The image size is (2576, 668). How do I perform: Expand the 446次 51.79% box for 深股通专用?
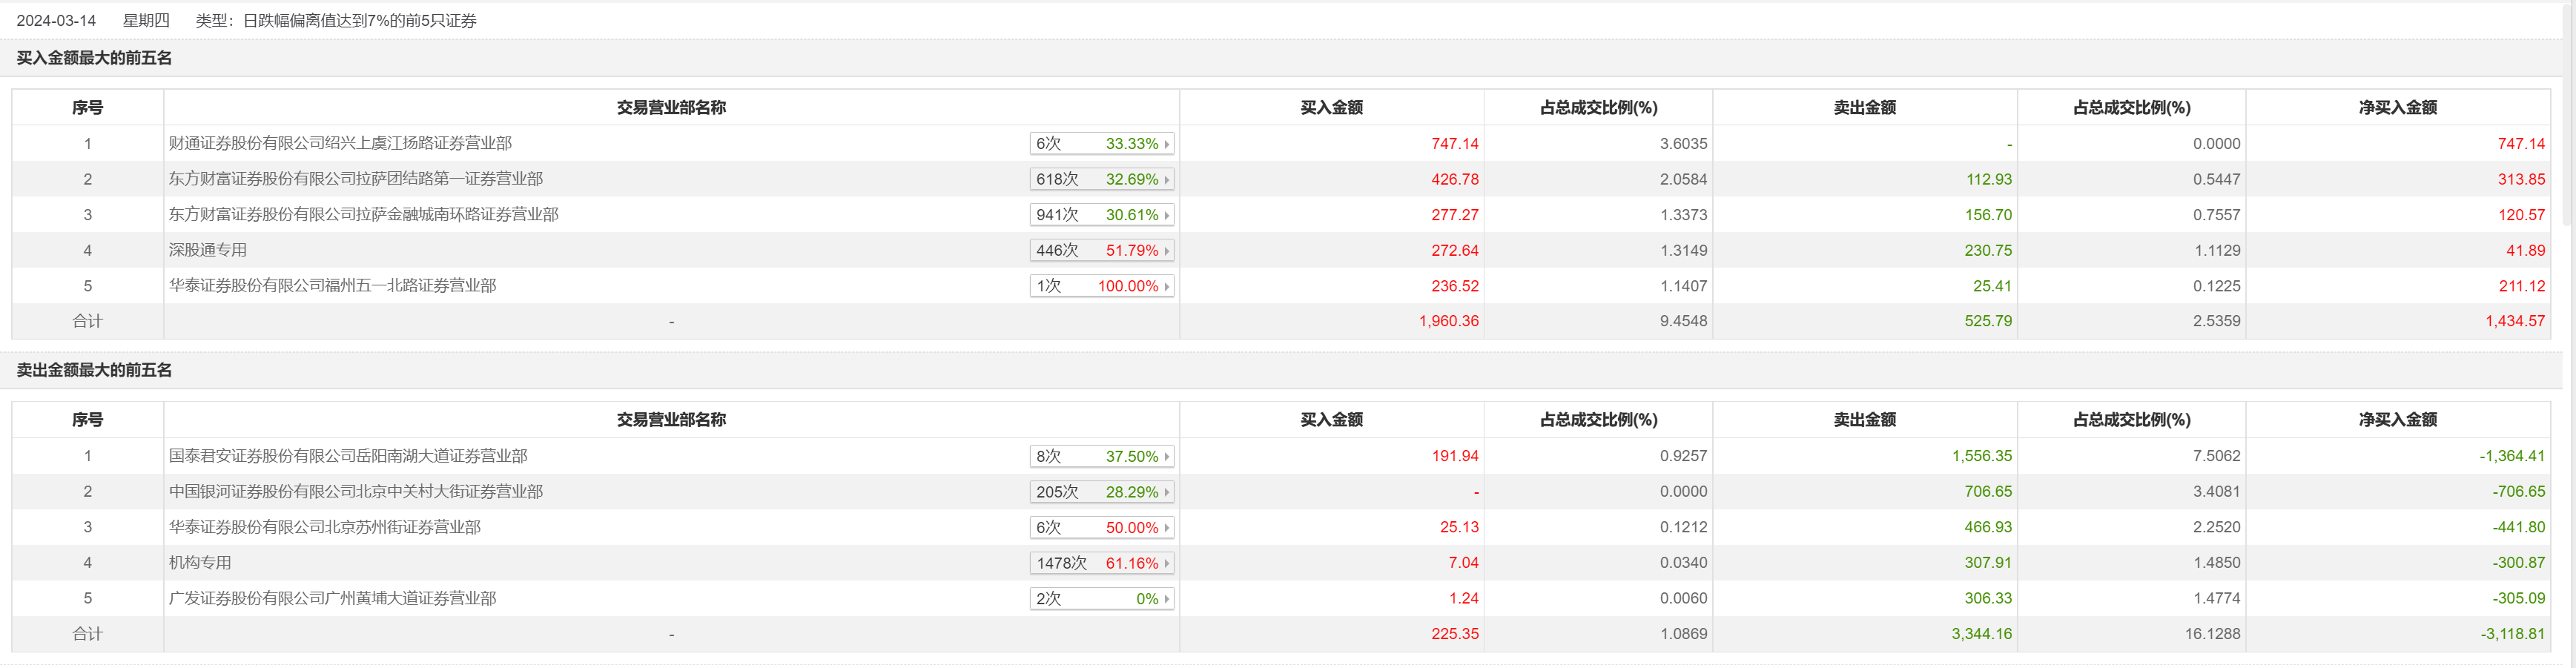tap(1101, 251)
